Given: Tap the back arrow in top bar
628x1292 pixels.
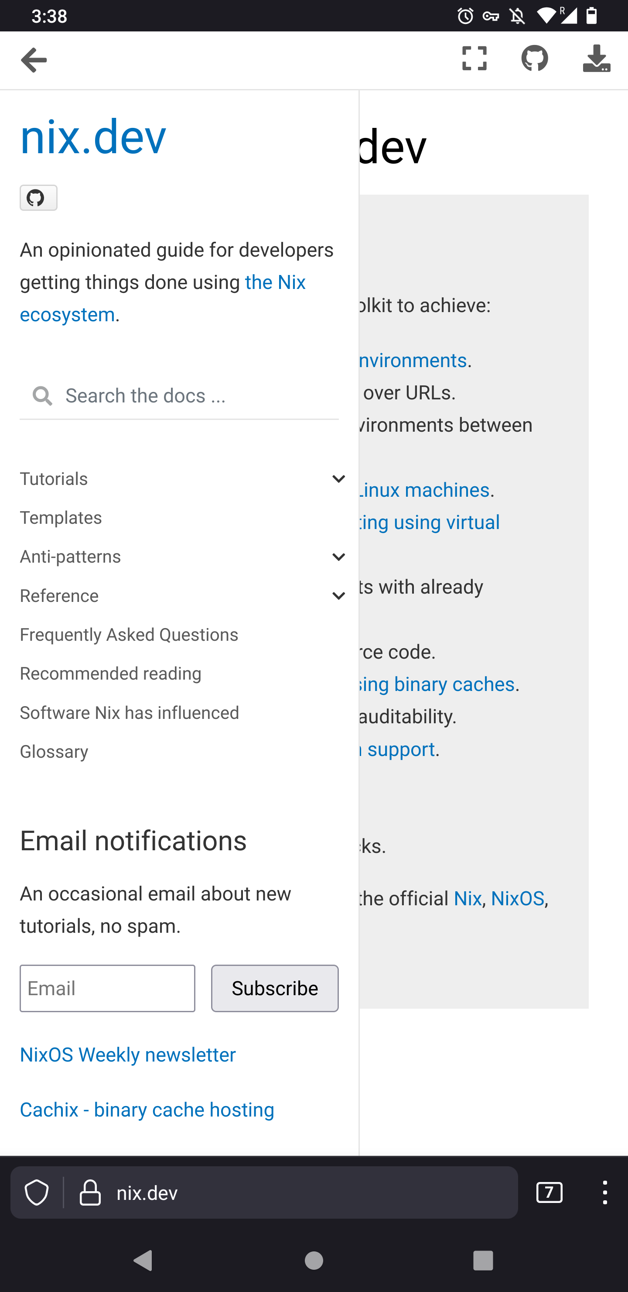Looking at the screenshot, I should tap(34, 60).
